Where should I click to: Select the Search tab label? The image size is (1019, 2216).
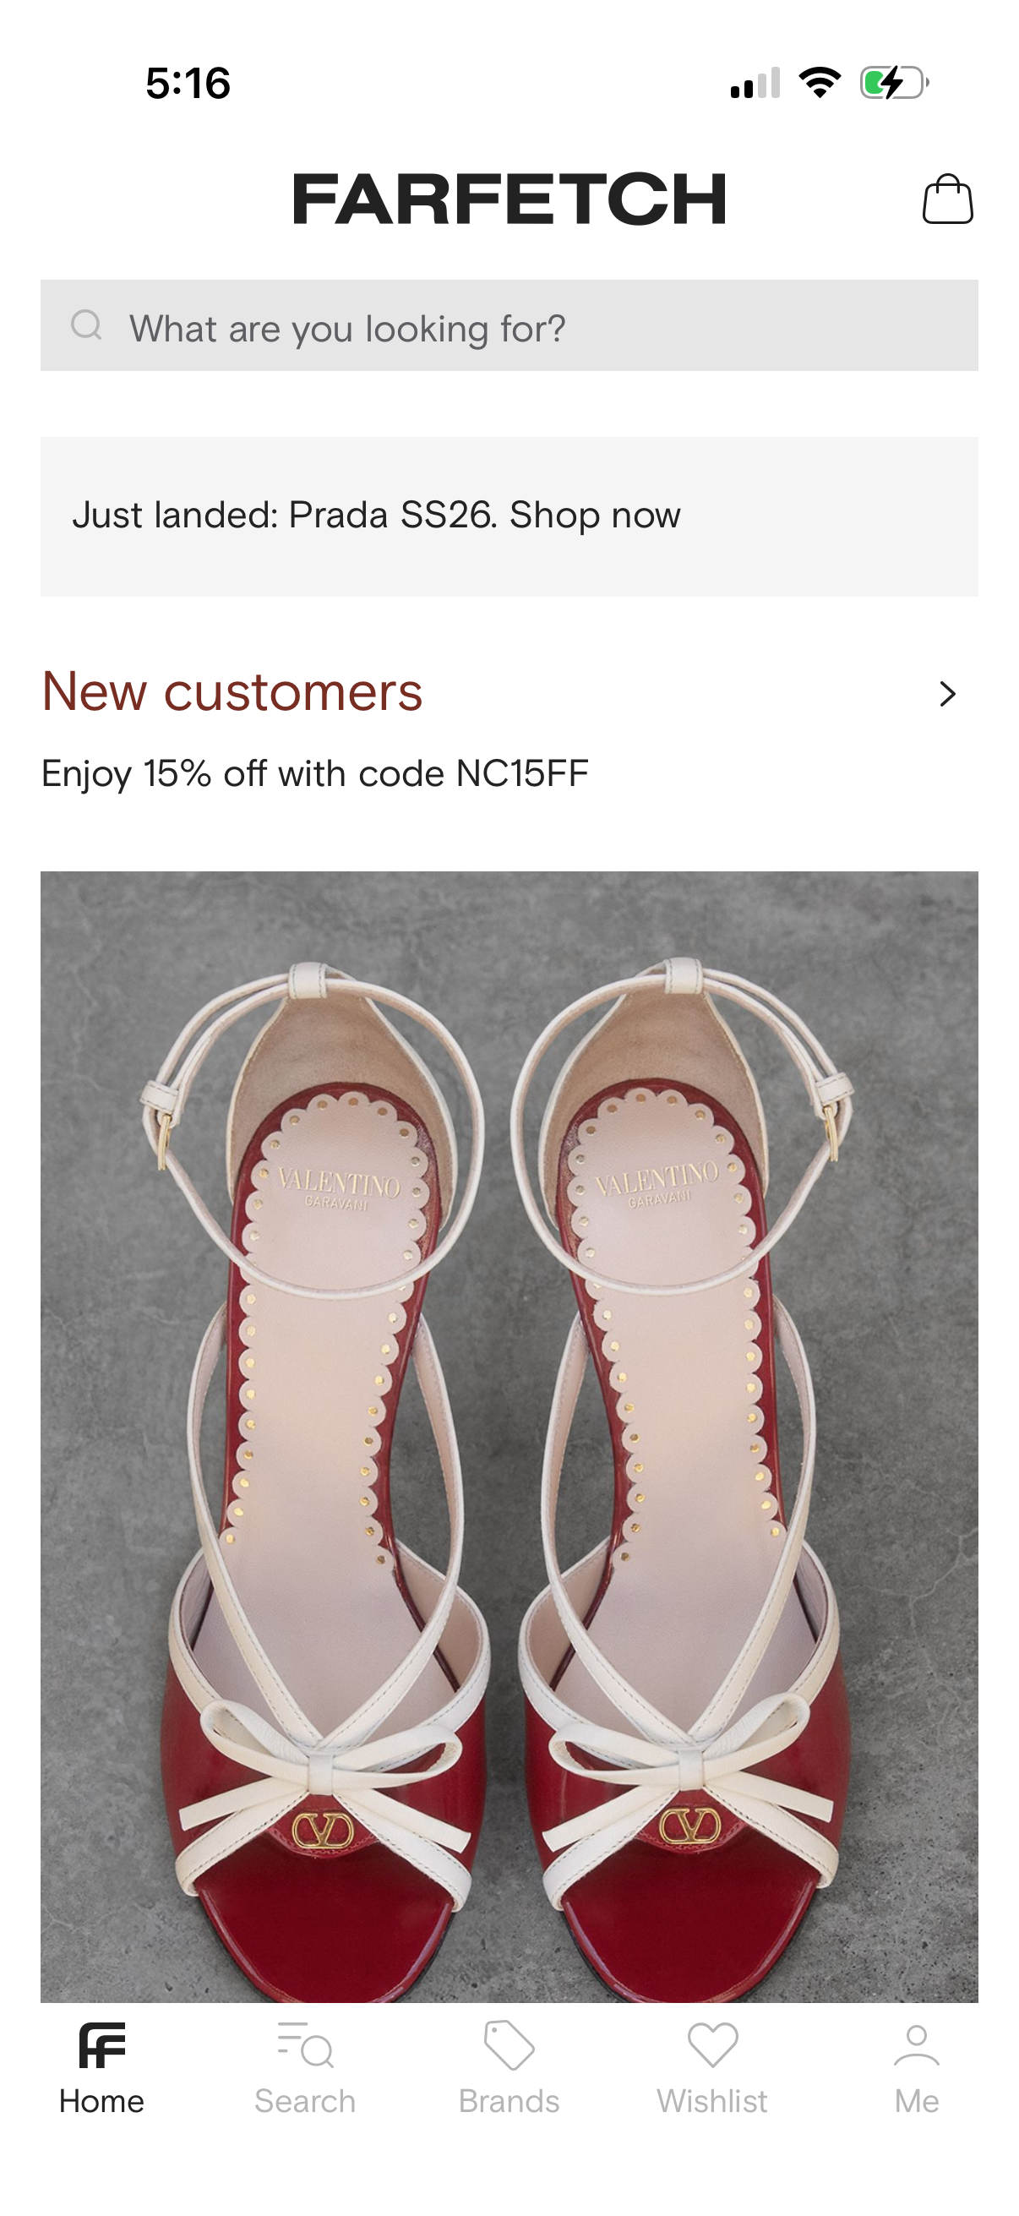[304, 2101]
